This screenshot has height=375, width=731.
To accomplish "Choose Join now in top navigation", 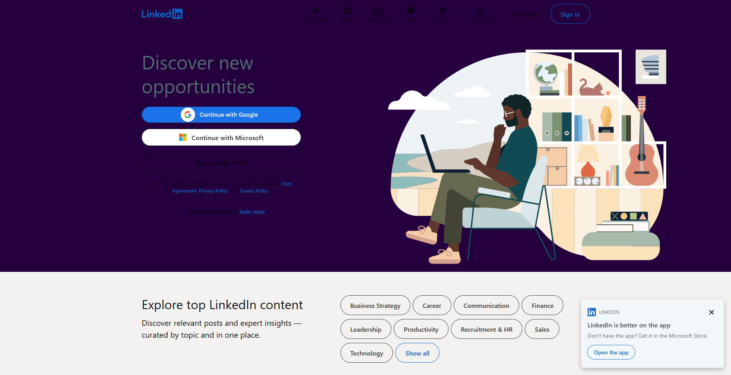I will coord(525,15).
